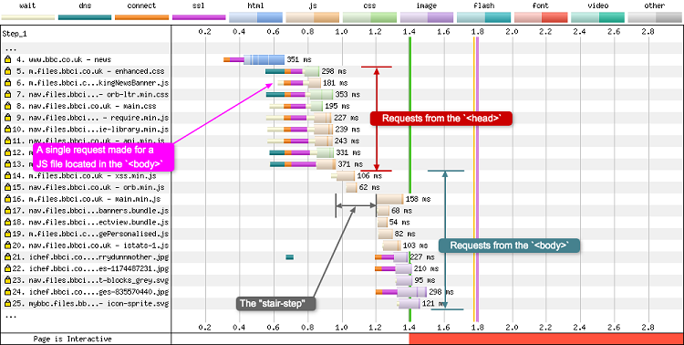Select row 14 m.files.bbci.co.uk - xss.min.js

coord(92,176)
